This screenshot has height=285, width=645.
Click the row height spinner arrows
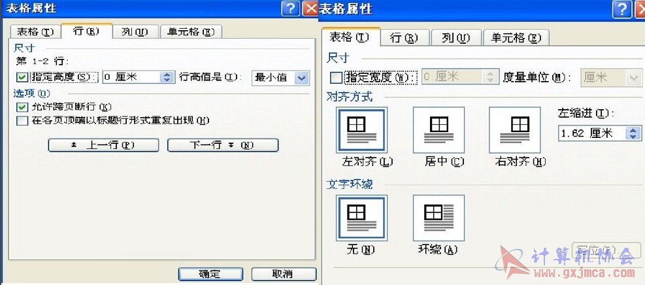(167, 77)
